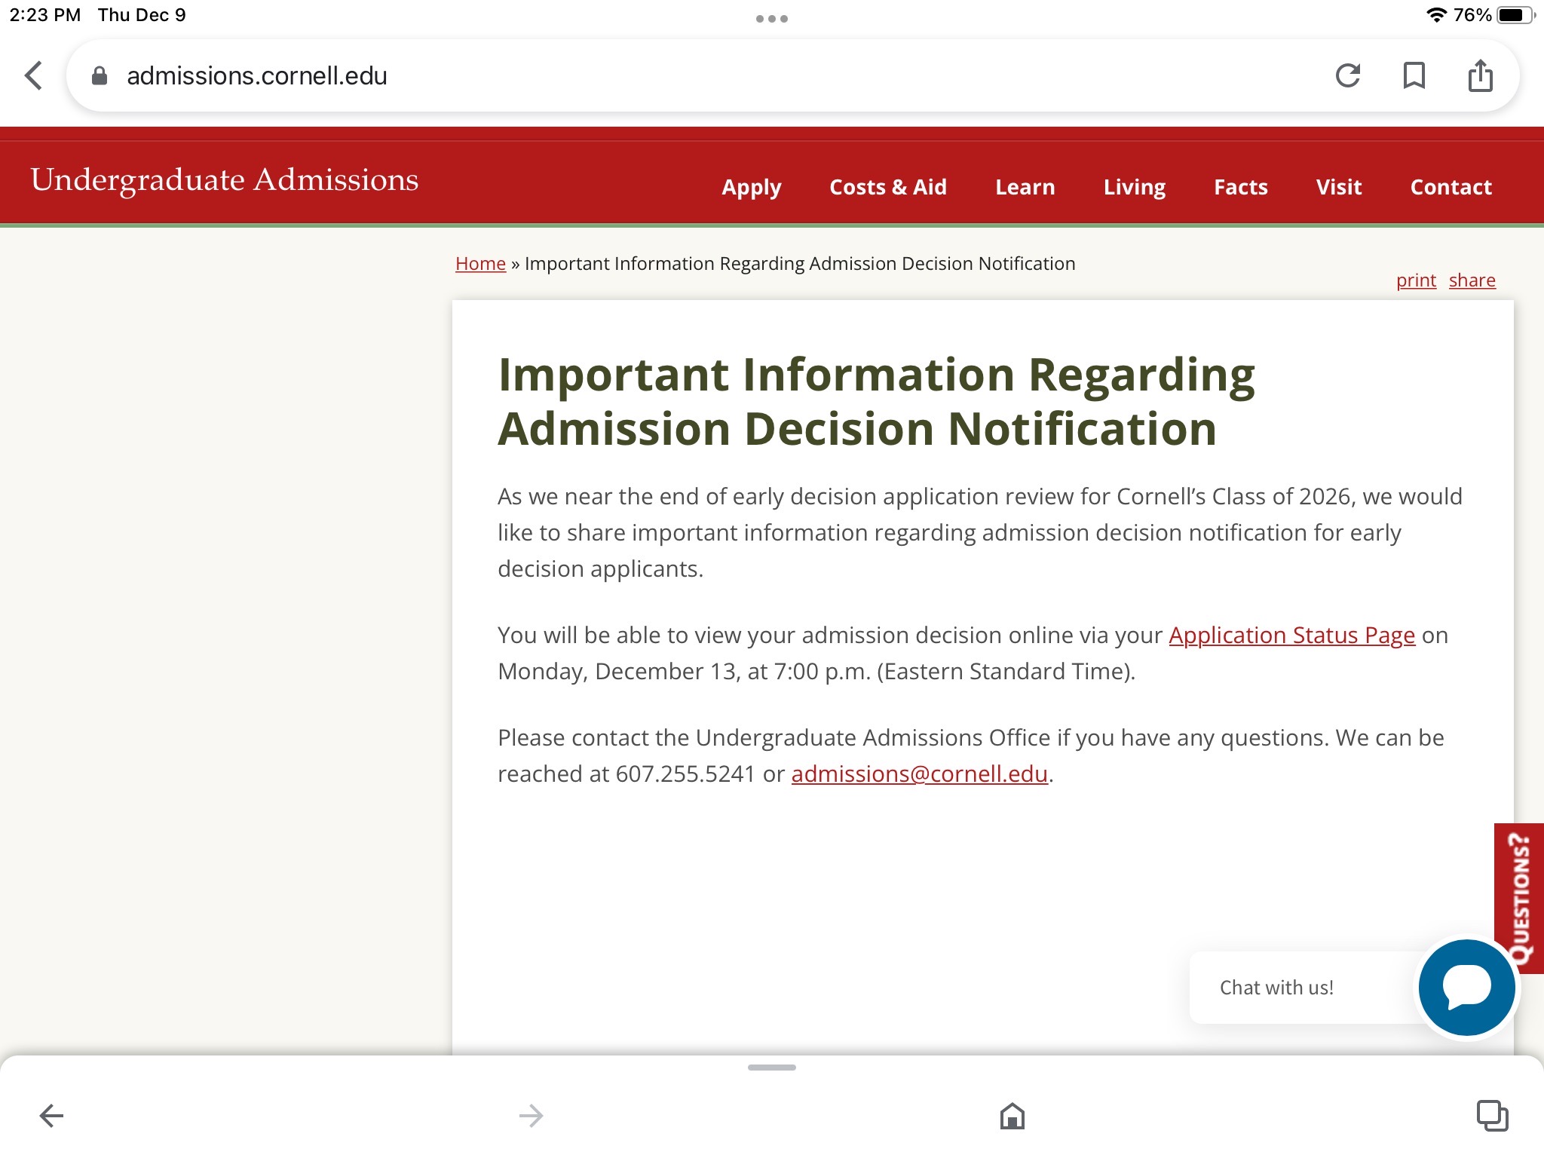Tap the home icon in bottom toolbar

[1012, 1115]
